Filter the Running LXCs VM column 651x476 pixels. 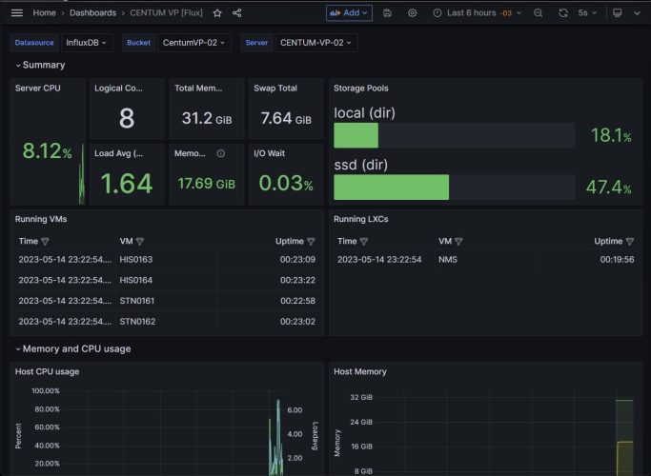click(458, 241)
